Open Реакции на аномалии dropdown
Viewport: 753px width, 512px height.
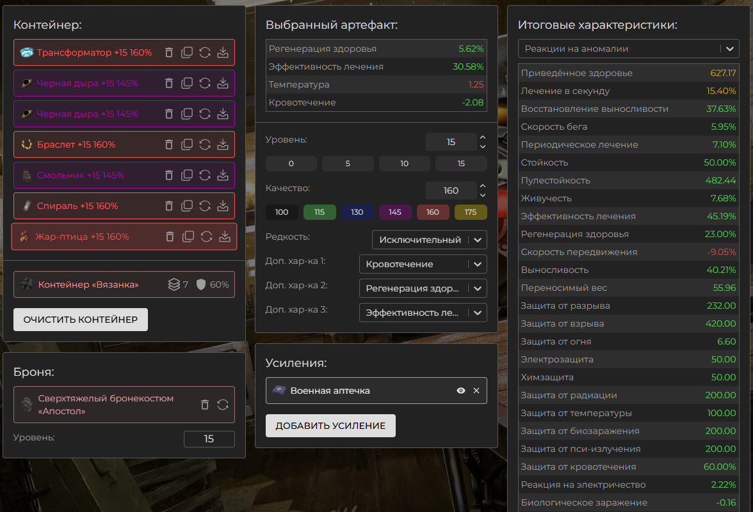click(x=628, y=49)
